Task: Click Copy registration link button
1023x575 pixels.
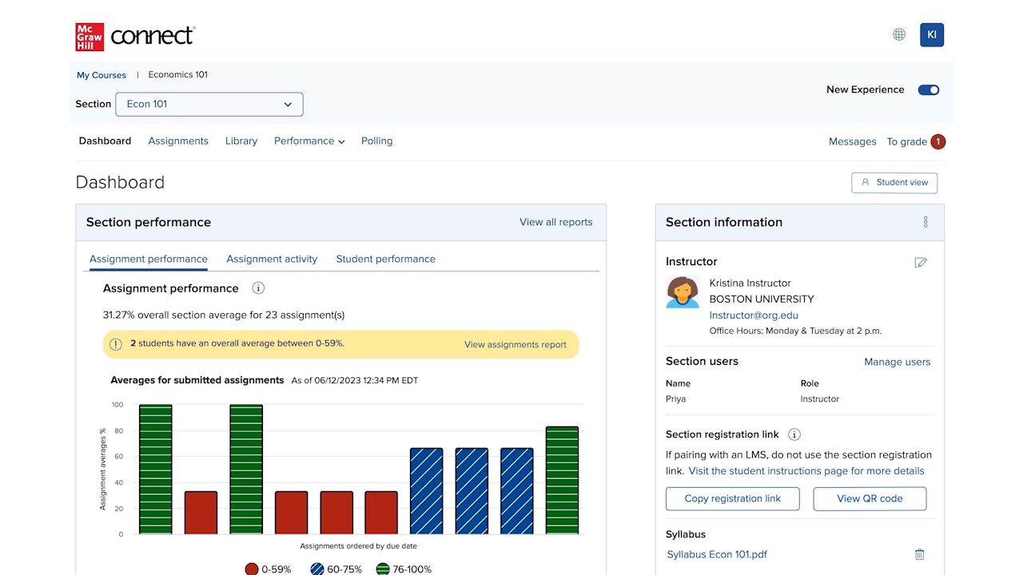Action: point(733,498)
